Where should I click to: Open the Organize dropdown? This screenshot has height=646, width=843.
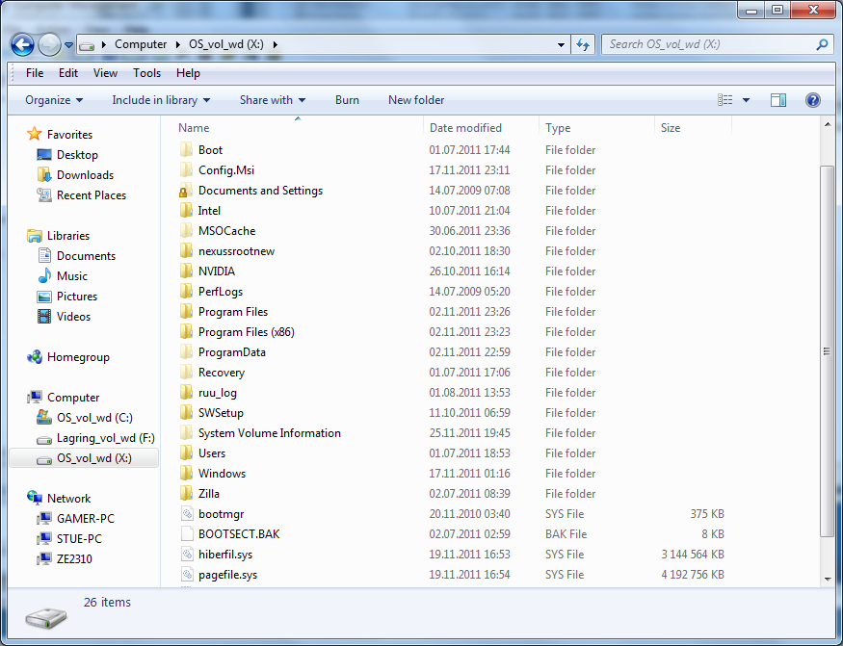(x=54, y=100)
